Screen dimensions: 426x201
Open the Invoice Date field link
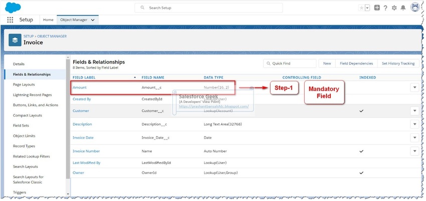83,137
